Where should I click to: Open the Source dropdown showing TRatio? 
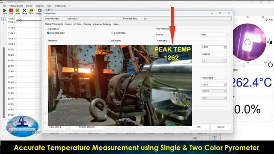(x=213, y=35)
